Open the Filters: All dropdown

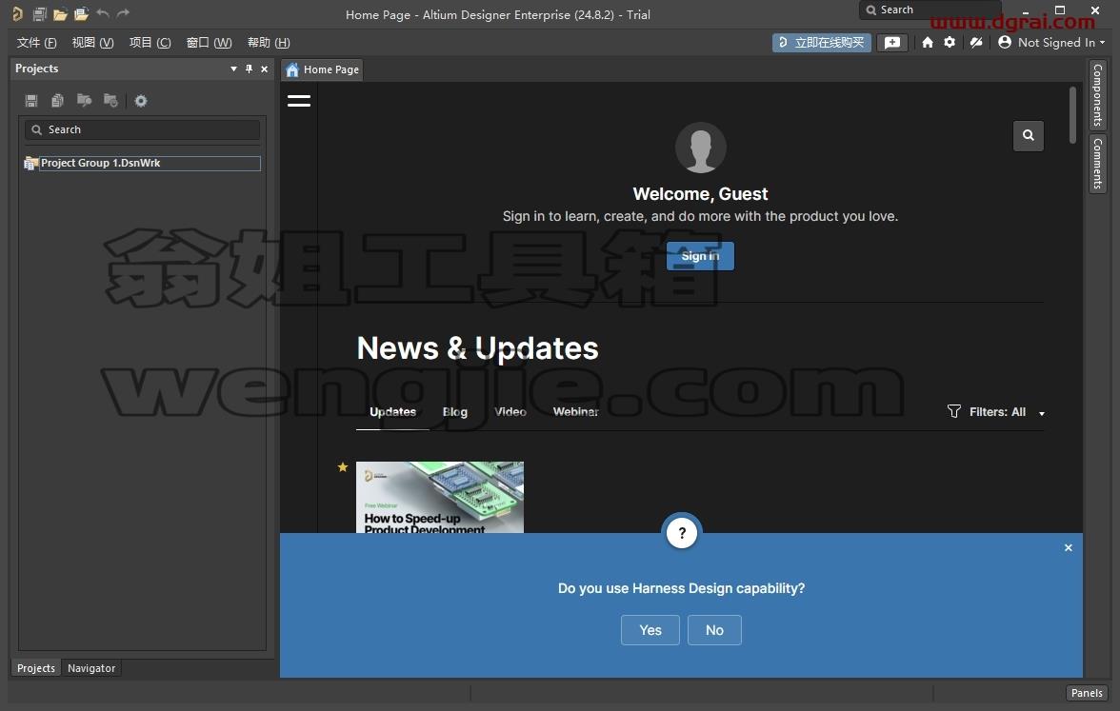tap(996, 412)
